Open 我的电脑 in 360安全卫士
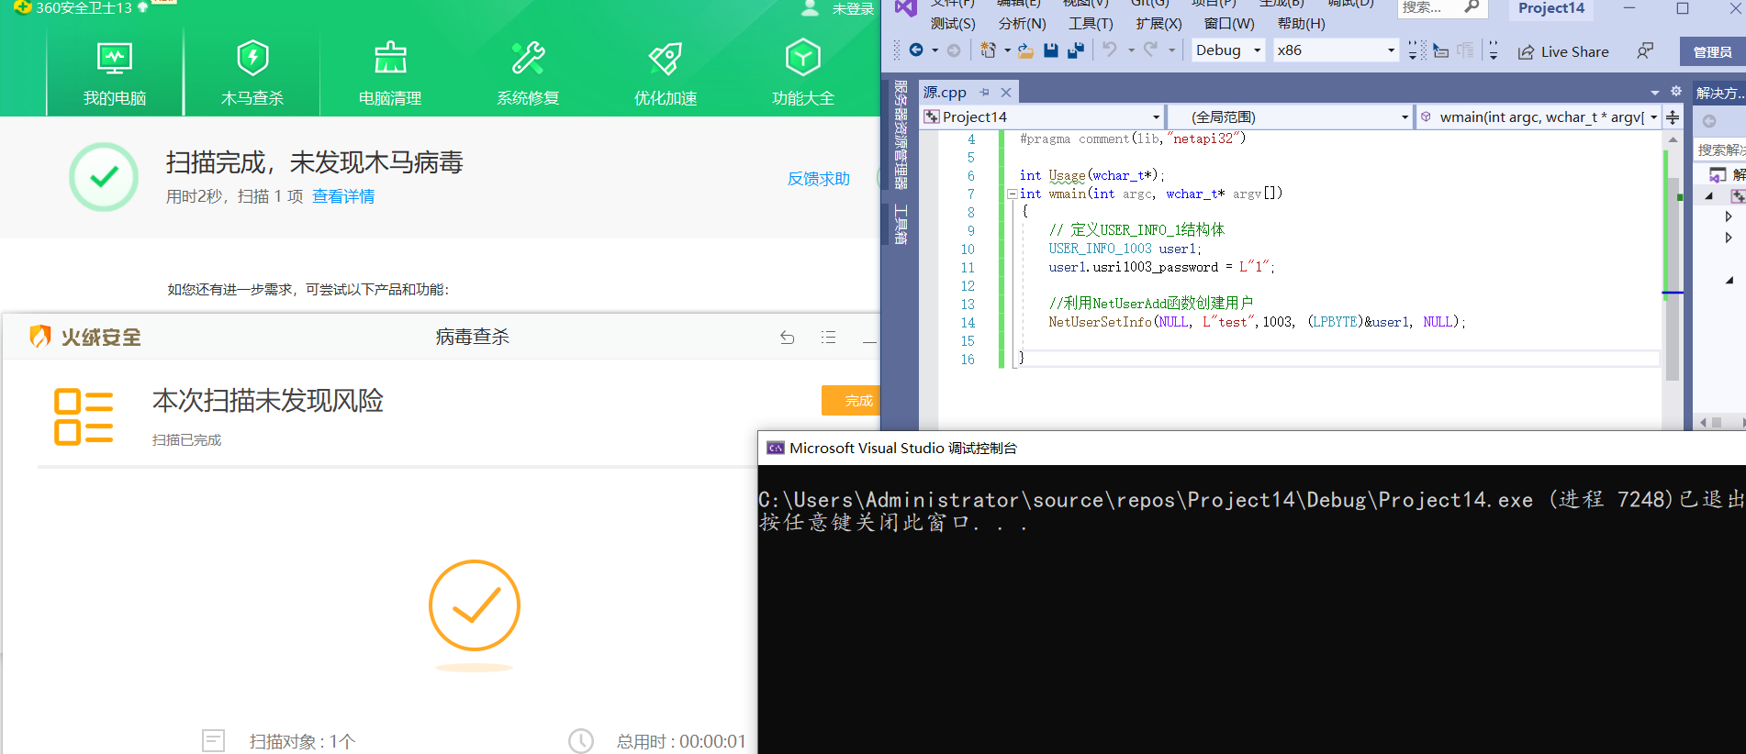 point(115,73)
